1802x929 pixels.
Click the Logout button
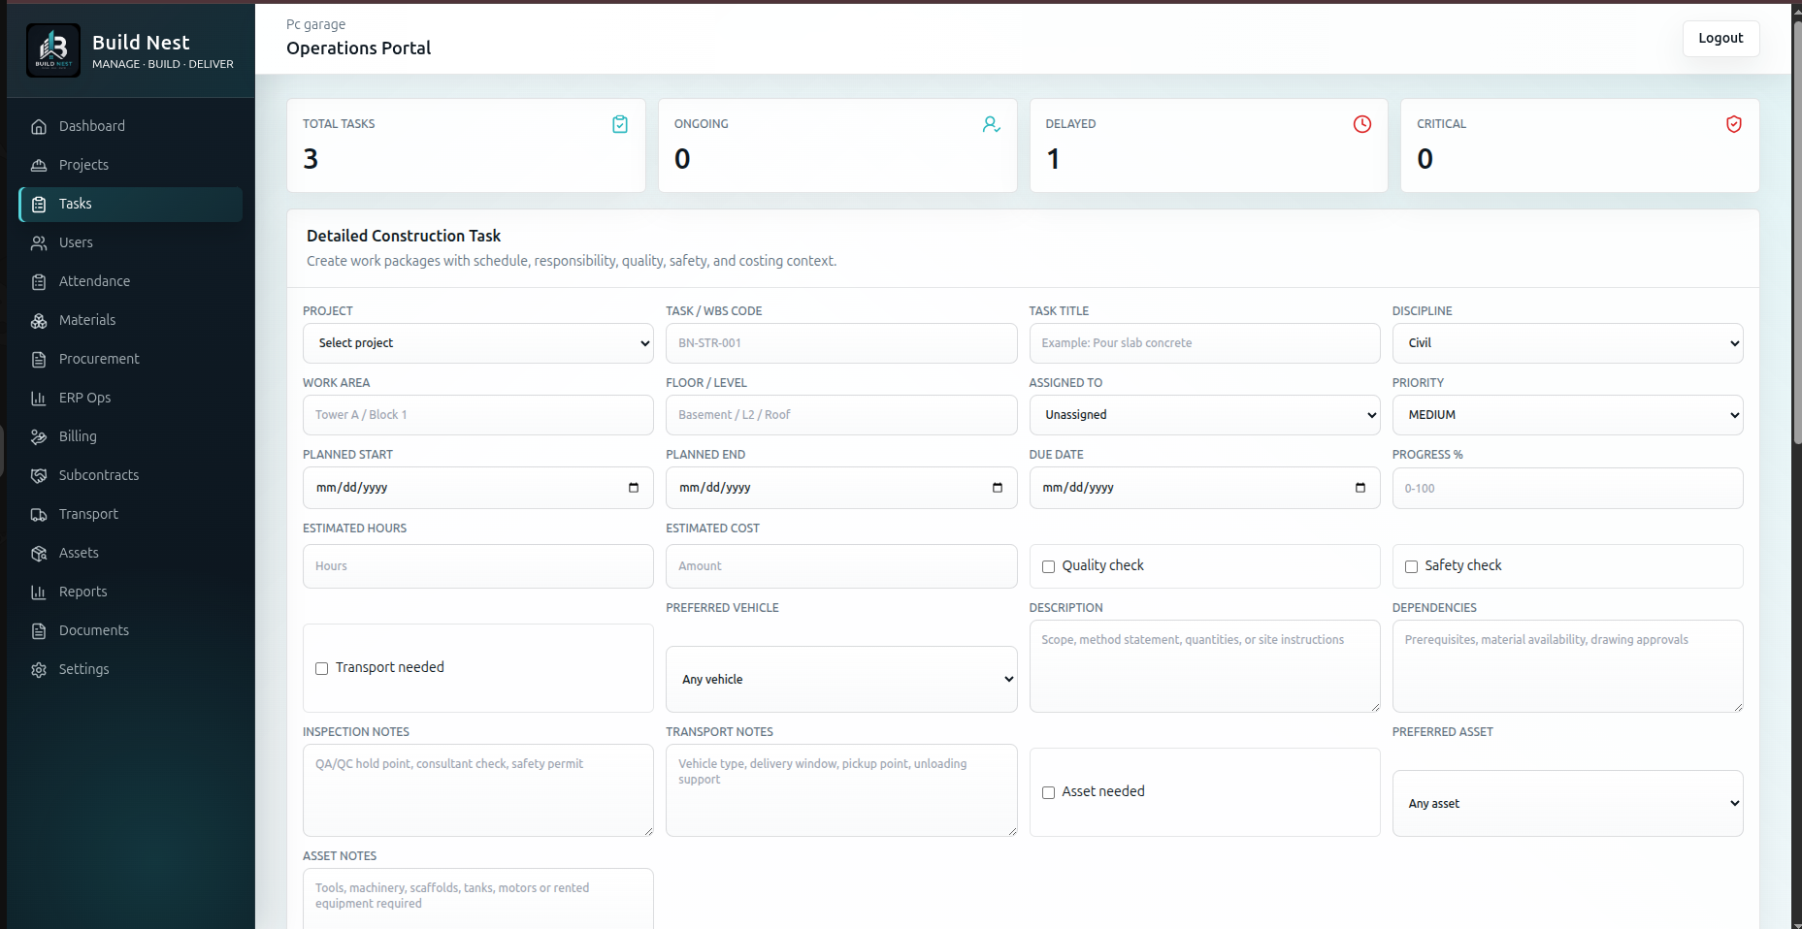pos(1720,38)
